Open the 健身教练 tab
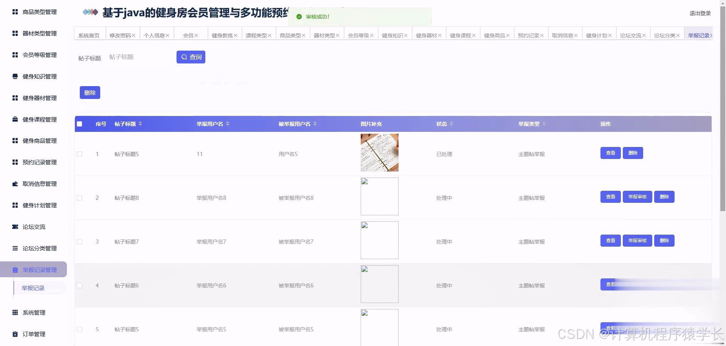Viewport: 726px width, 346px height. pos(222,35)
